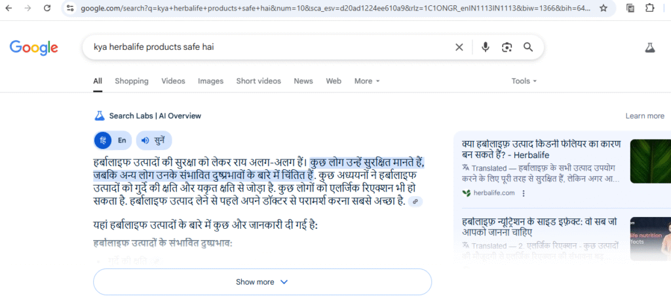Screen dimensions: 671x299
Task: Click the Google logo
Action: [34, 48]
